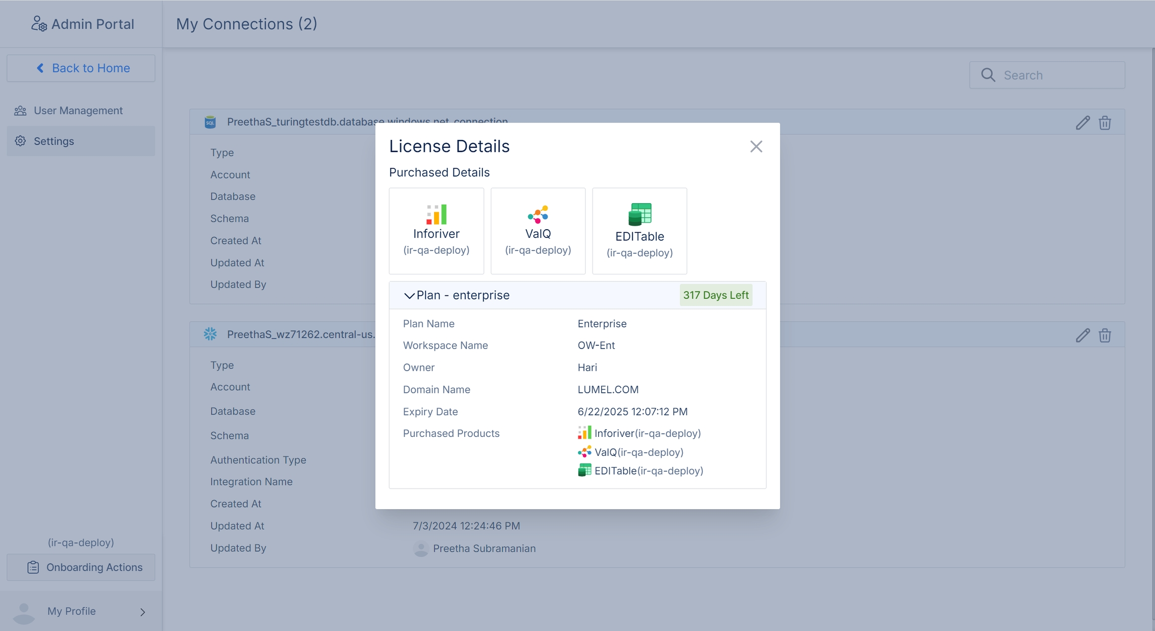The width and height of the screenshot is (1155, 631).
Task: Collapse the Plan - enterprise section
Action: (x=409, y=295)
